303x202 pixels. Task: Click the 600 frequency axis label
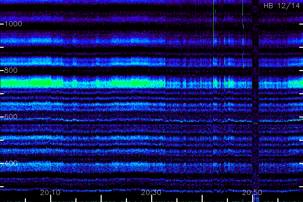coord(11,117)
